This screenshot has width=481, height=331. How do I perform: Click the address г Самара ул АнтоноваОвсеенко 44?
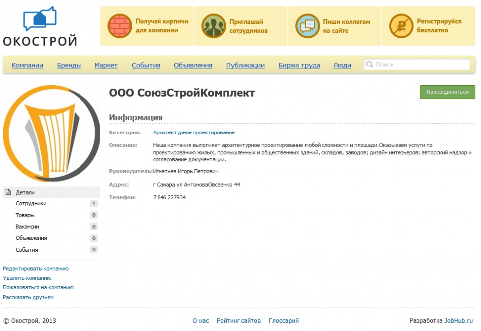click(196, 185)
